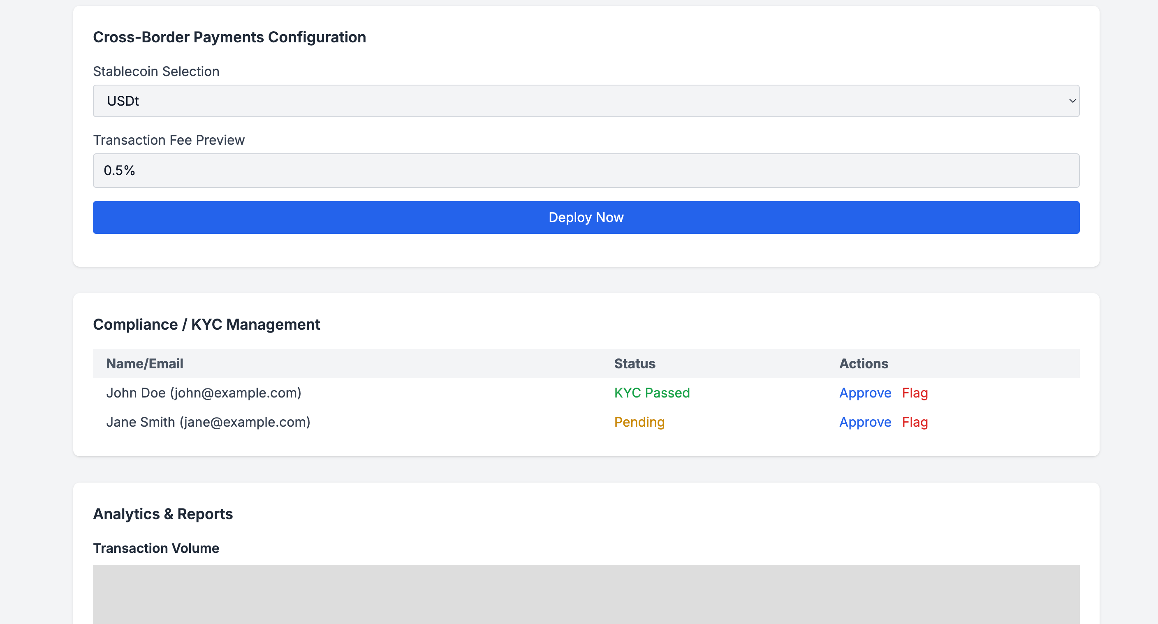The height and width of the screenshot is (624, 1158).
Task: Select Jane Smith's Pending status
Action: coord(639,422)
